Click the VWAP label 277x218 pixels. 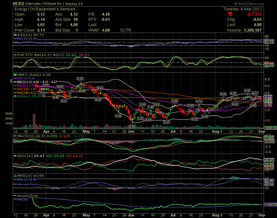click(x=94, y=30)
